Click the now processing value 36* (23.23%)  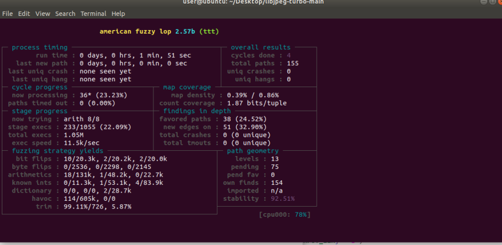(103, 95)
